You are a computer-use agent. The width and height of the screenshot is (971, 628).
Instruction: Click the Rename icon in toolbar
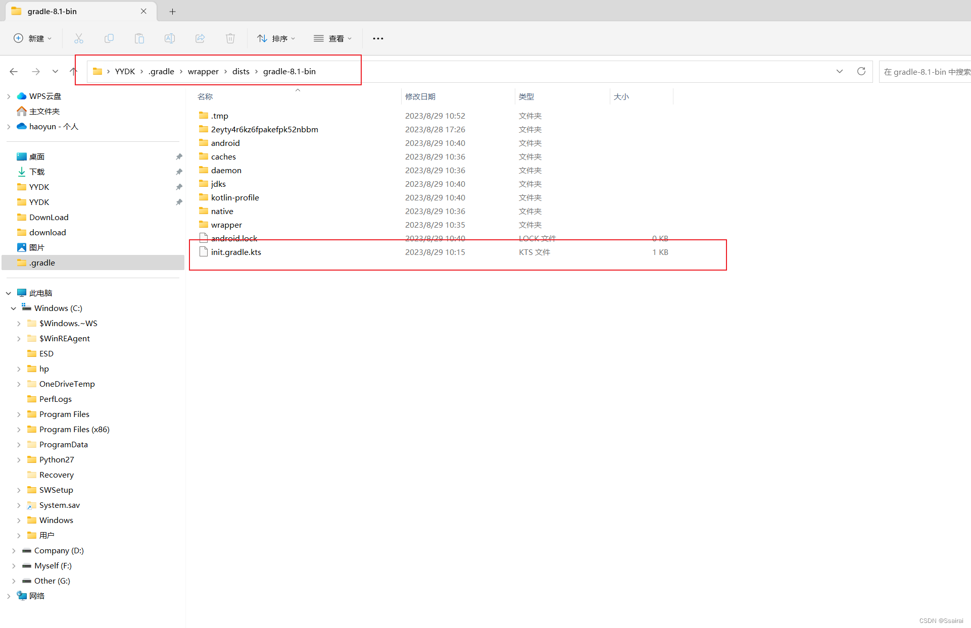click(x=170, y=38)
